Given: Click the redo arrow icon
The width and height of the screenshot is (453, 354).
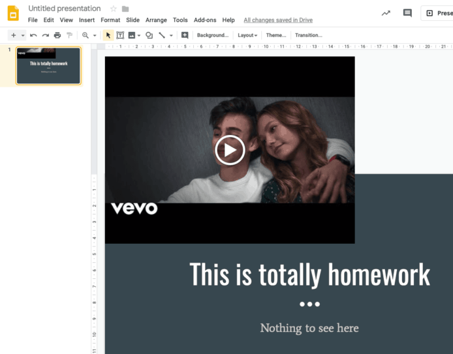Looking at the screenshot, I should [x=45, y=35].
